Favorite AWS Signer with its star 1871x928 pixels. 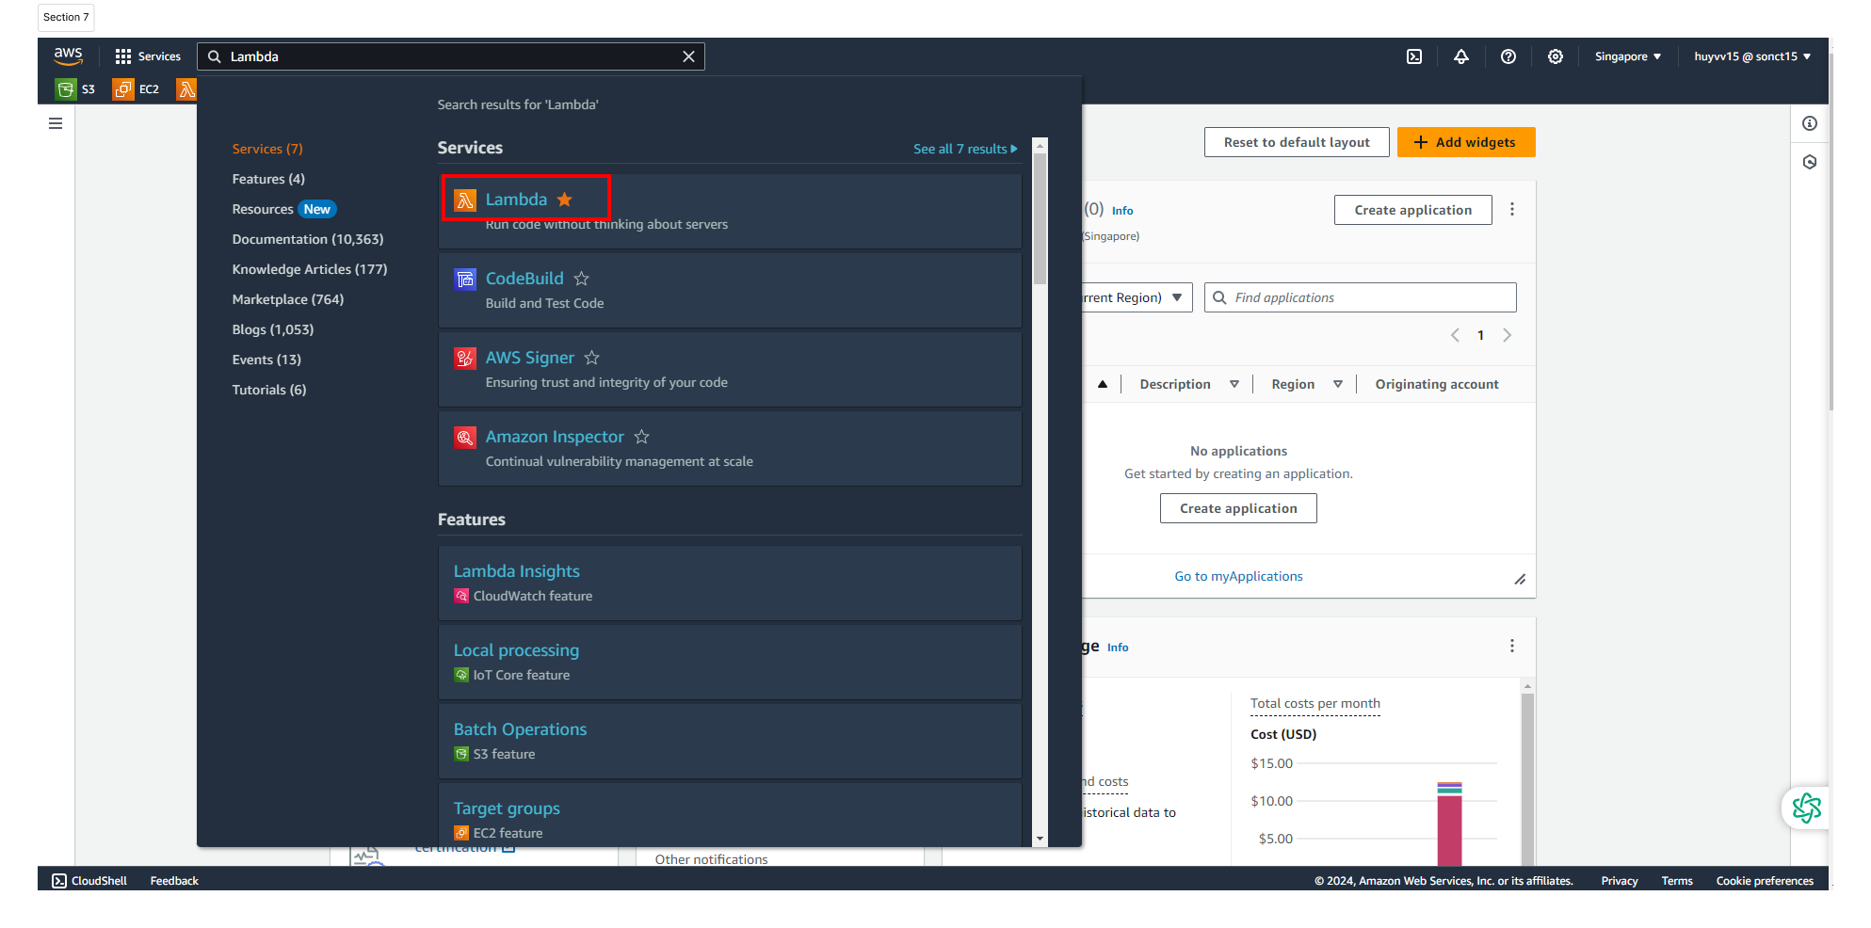592,358
